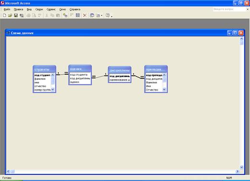The width and height of the screenshot is (250, 181).
Task: Select код дисциплины field in оценки table
Action: point(80,79)
